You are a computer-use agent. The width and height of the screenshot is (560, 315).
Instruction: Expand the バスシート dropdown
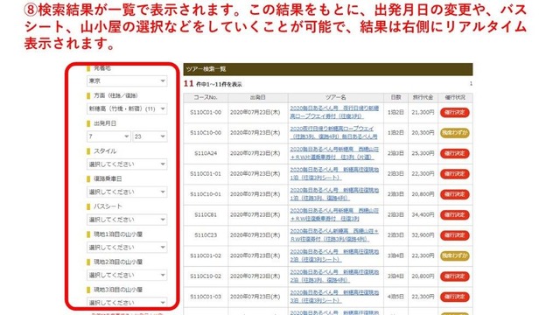(x=127, y=220)
